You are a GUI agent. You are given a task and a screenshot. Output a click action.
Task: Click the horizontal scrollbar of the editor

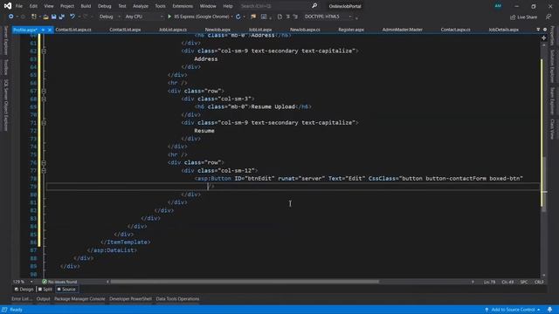coord(245,282)
